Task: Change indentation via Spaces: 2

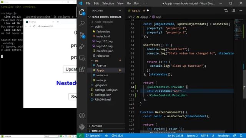Action: [x=192, y=136]
